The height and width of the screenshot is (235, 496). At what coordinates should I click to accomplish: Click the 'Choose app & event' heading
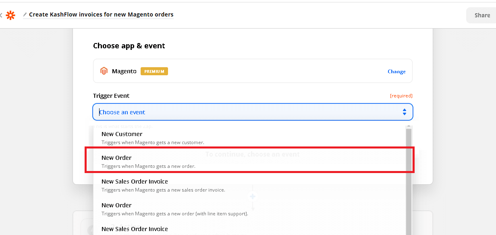coord(129,46)
